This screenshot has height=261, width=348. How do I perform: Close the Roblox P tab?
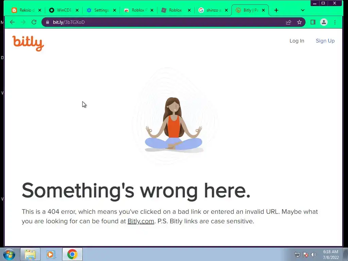(152, 10)
